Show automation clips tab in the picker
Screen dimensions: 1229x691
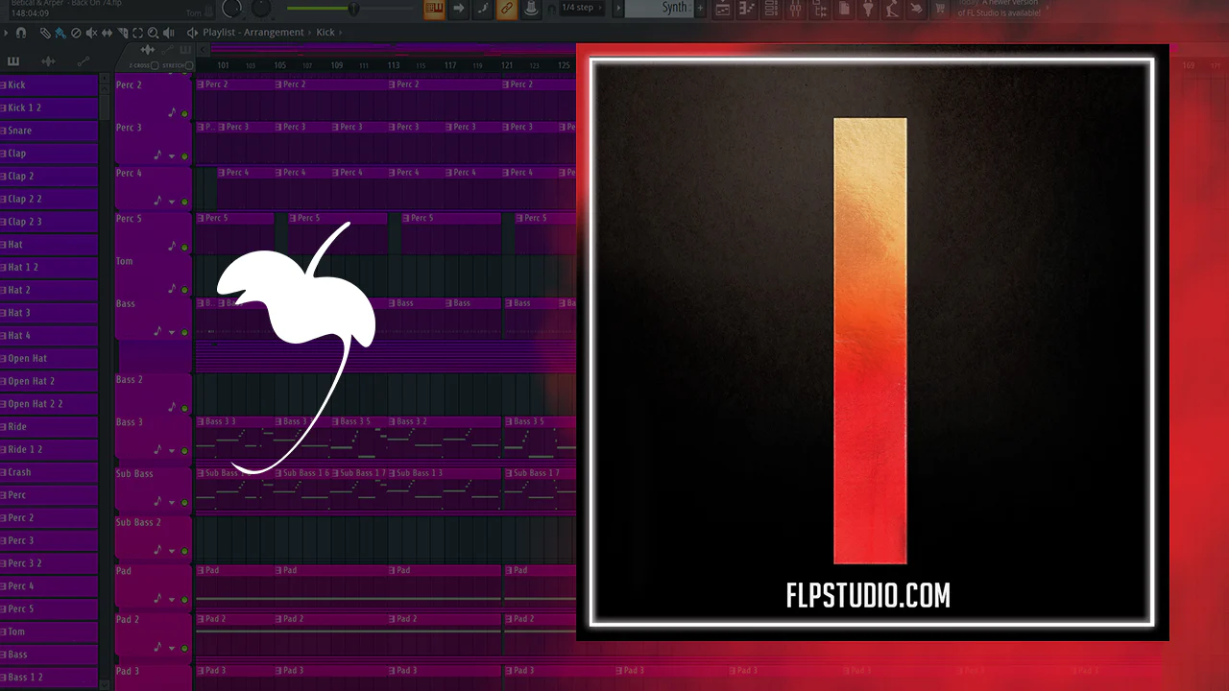point(83,61)
